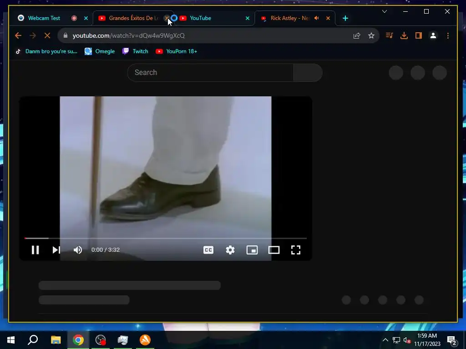
Task: Click the 0:00 / 3:32 time display
Action: tap(106, 250)
